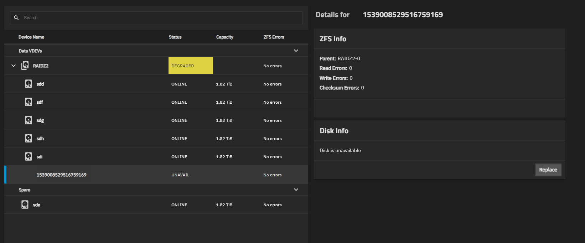Click the sdf disk icon
This screenshot has width=585, height=243.
29,102
